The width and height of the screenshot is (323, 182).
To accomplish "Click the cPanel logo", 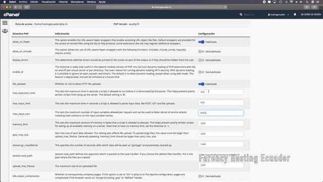I will coord(12,15).
